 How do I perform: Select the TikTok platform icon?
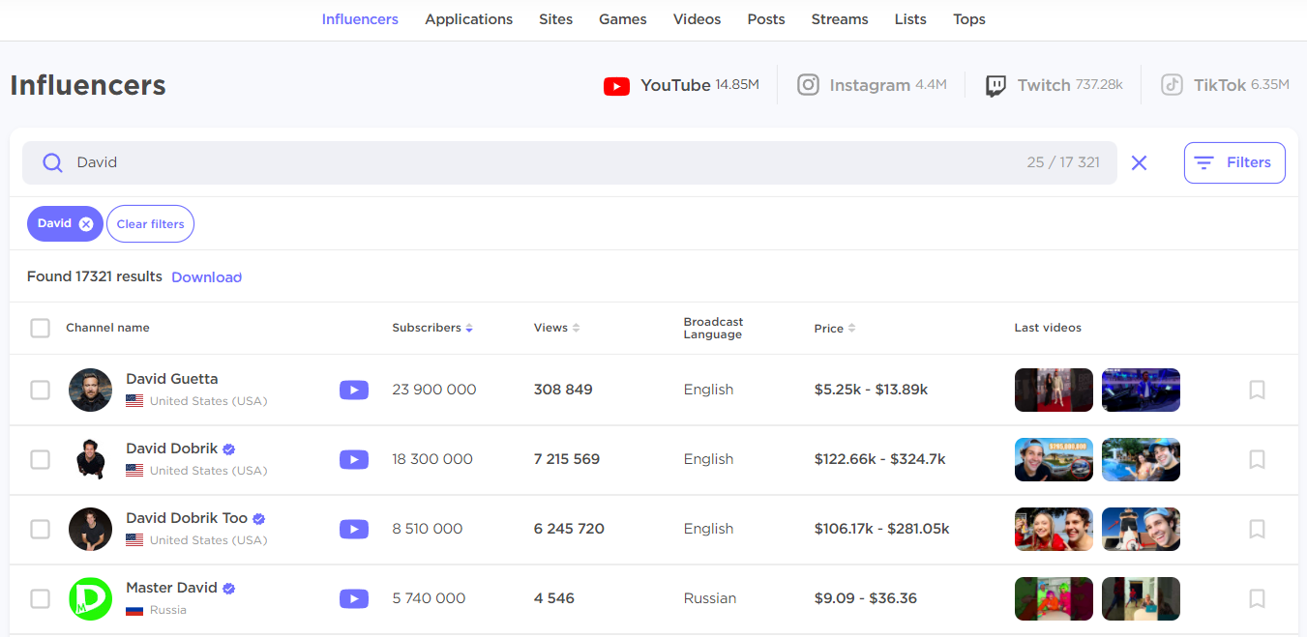(x=1172, y=85)
